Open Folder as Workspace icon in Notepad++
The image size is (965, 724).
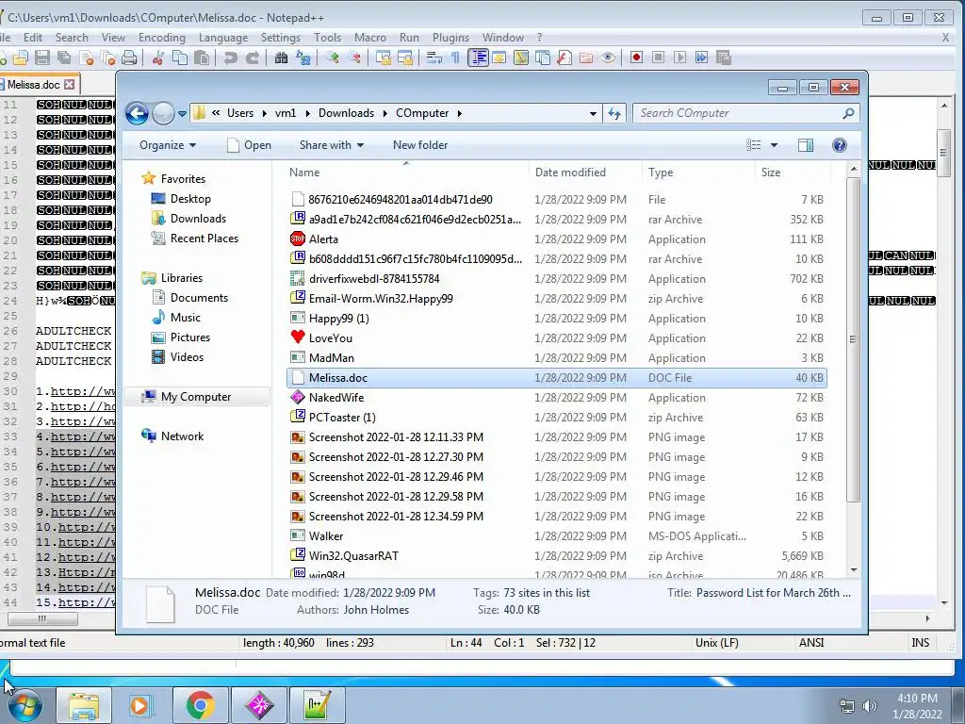(586, 58)
